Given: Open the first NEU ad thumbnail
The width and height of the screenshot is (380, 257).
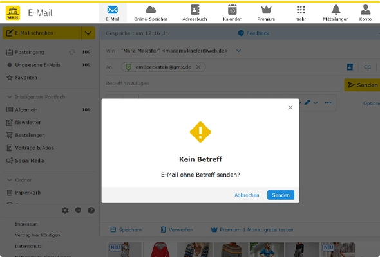Looking at the screenshot, I should point(124,250).
